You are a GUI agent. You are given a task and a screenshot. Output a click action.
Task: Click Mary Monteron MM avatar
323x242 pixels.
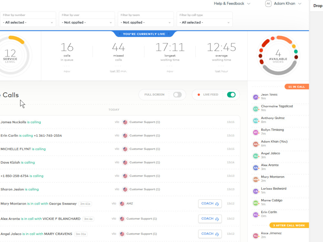click(x=255, y=179)
